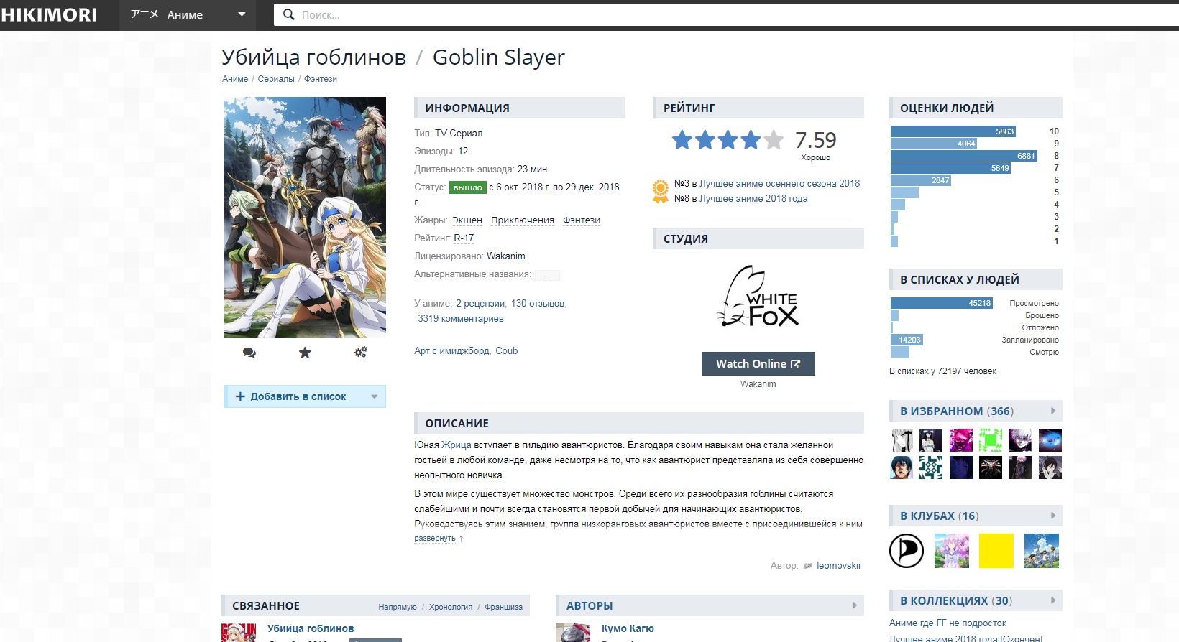The height and width of the screenshot is (642, 1179).
Task: Open the white wolf avatar in favorites
Action: pyautogui.click(x=991, y=467)
